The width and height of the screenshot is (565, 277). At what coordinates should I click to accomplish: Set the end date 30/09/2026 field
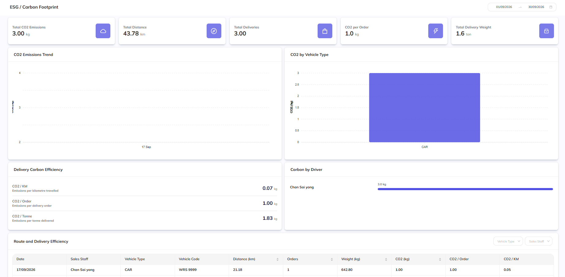(x=536, y=7)
